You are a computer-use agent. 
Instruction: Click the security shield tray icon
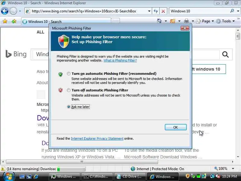[x=188, y=176]
